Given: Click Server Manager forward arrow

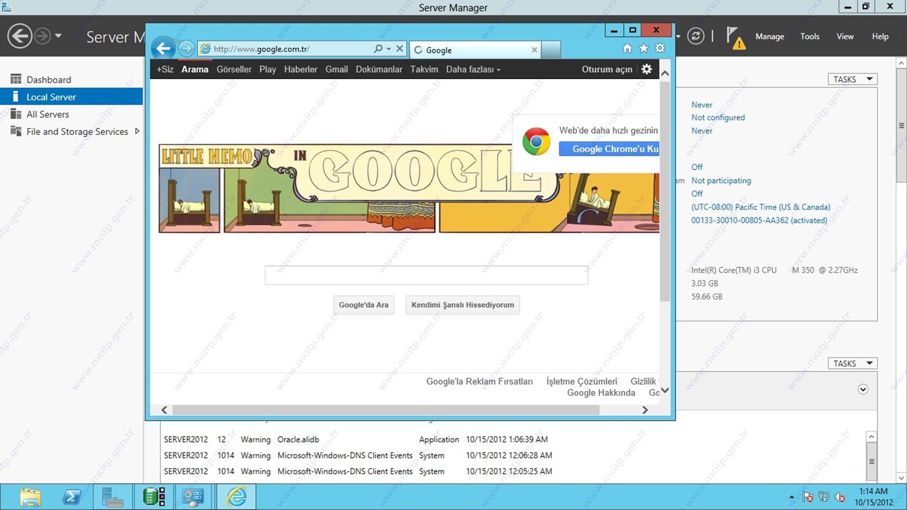Looking at the screenshot, I should click(42, 36).
